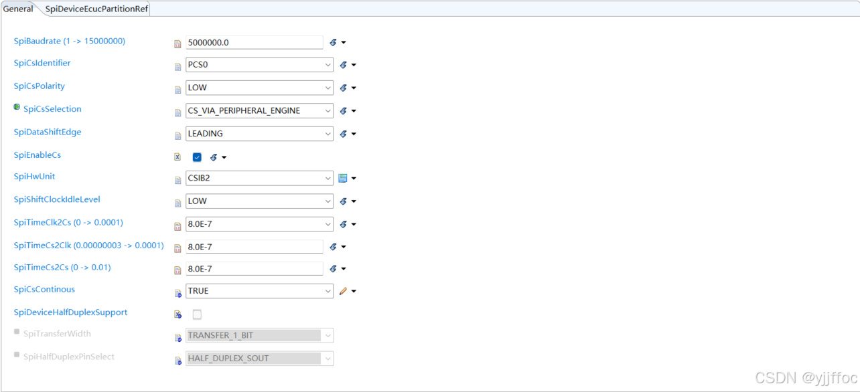Image resolution: width=860 pixels, height=392 pixels.
Task: Open the SpiHwUnit CSIB2 combo box
Action: pos(259,178)
